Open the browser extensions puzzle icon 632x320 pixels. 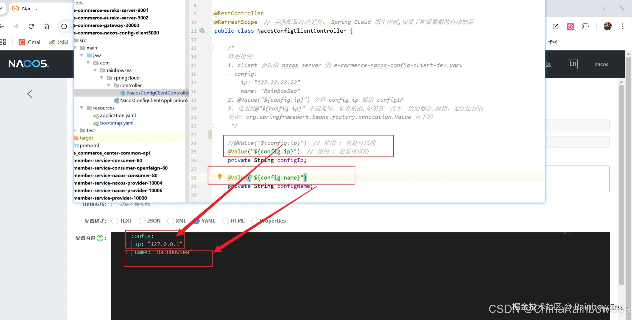(x=586, y=26)
